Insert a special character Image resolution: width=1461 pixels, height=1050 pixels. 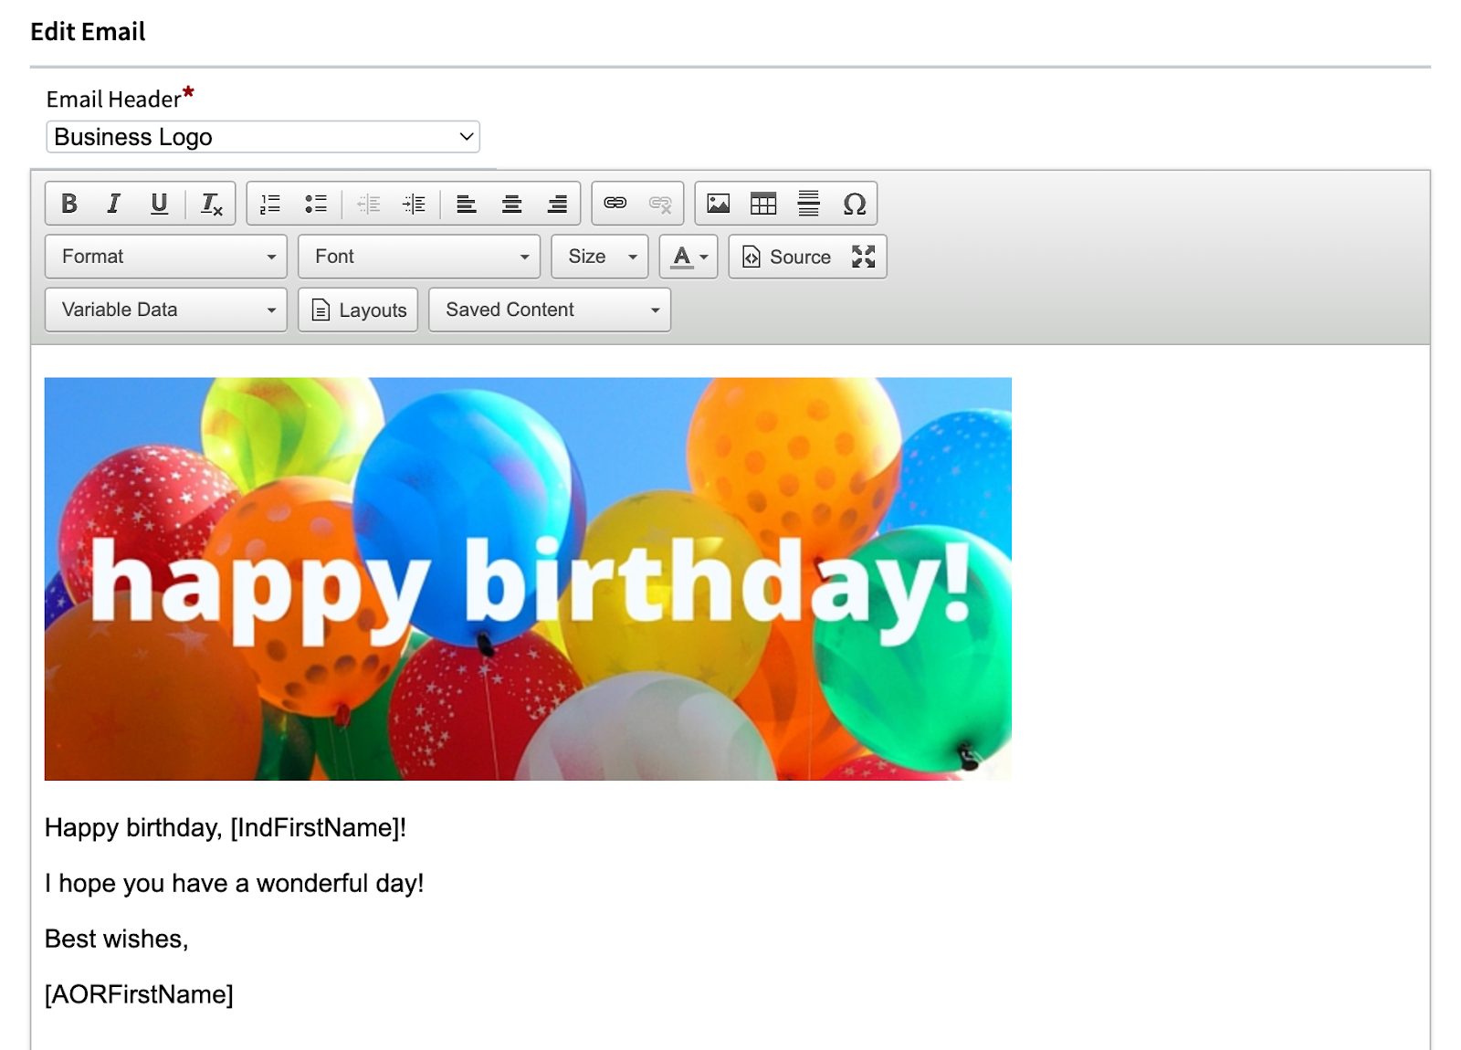coord(853,204)
